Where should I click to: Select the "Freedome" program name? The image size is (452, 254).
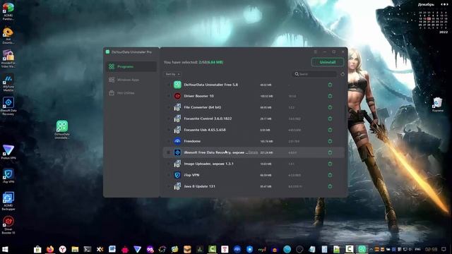point(192,141)
